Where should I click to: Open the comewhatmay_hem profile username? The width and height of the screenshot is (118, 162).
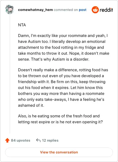pos(35,10)
